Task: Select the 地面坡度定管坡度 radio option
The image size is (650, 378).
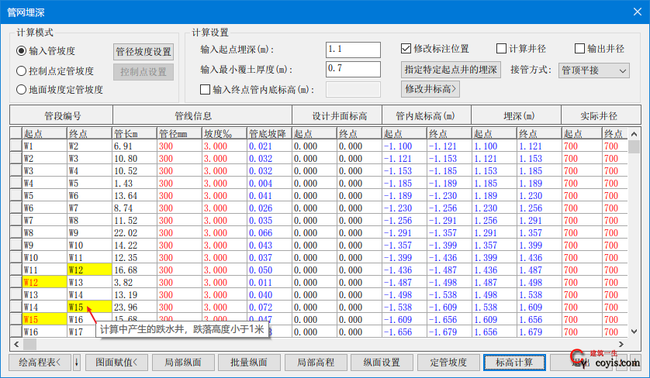Action: pyautogui.click(x=59, y=89)
